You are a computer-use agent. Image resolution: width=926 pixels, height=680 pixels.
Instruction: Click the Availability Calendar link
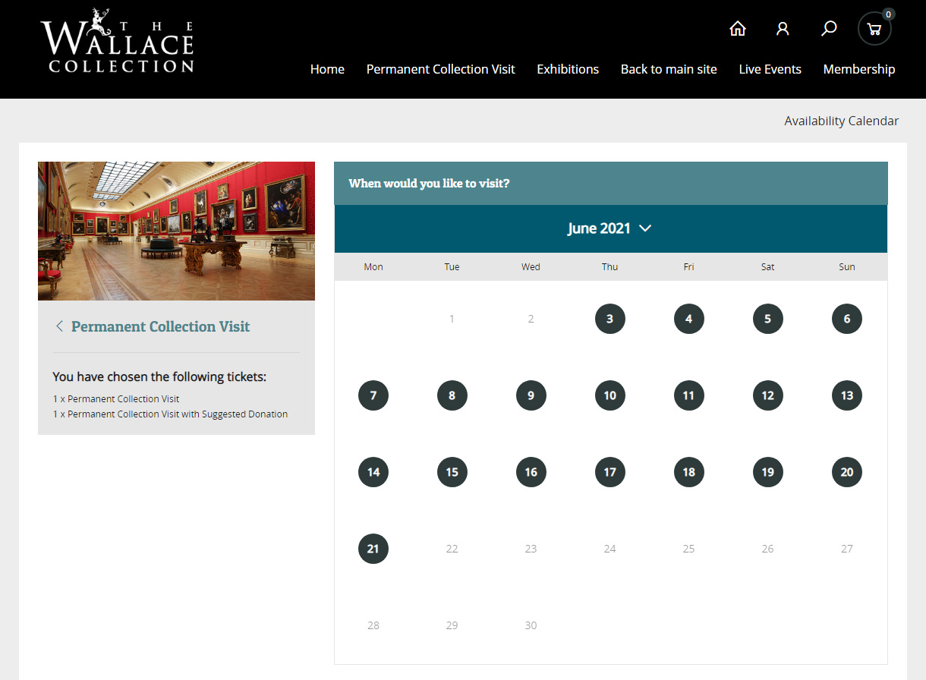pyautogui.click(x=841, y=121)
